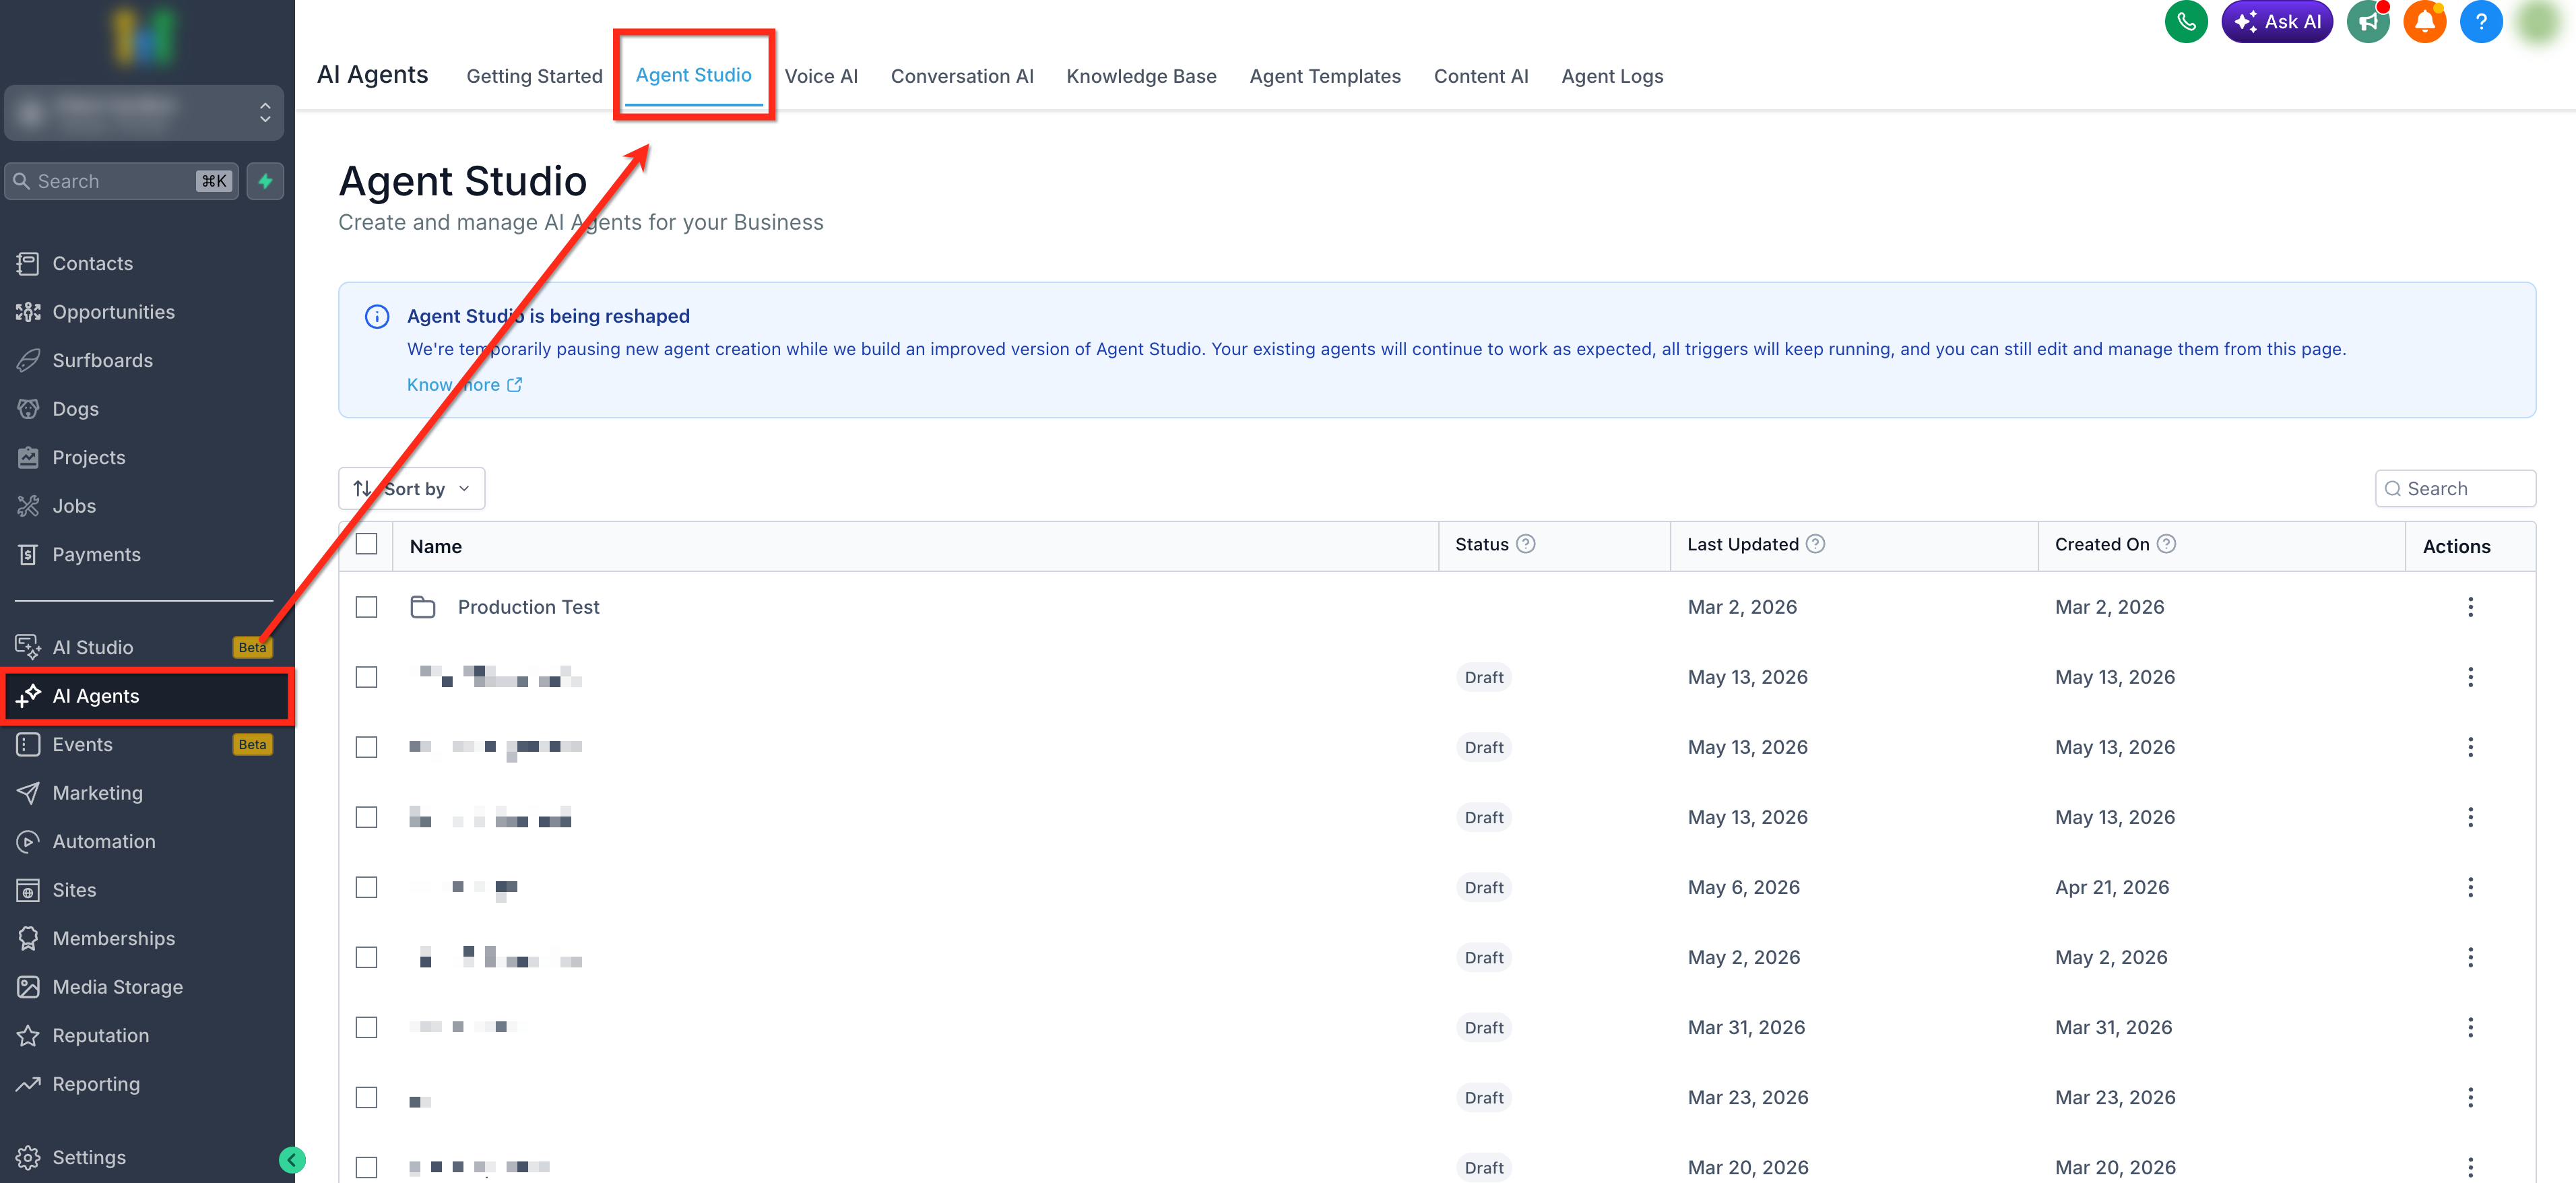The height and width of the screenshot is (1183, 2576).
Task: Open actions menu for Apr 21, 2026 row
Action: click(x=2471, y=888)
